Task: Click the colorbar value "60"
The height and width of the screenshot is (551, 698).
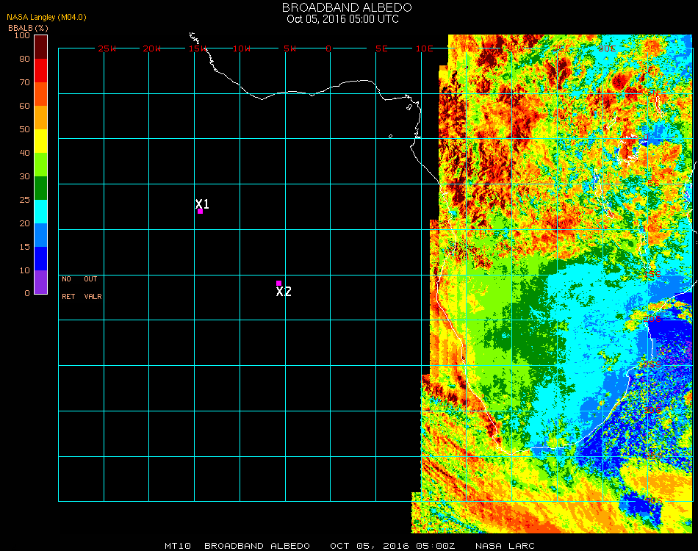Action: coord(24,106)
